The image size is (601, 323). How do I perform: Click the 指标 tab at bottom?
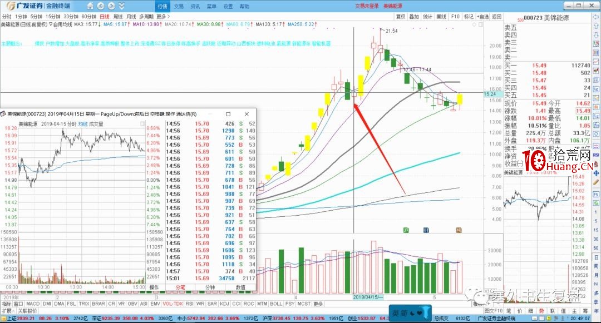click(7, 304)
